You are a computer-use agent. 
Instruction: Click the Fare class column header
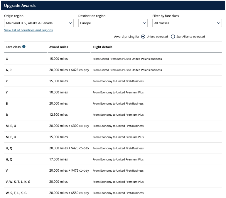click(x=13, y=47)
